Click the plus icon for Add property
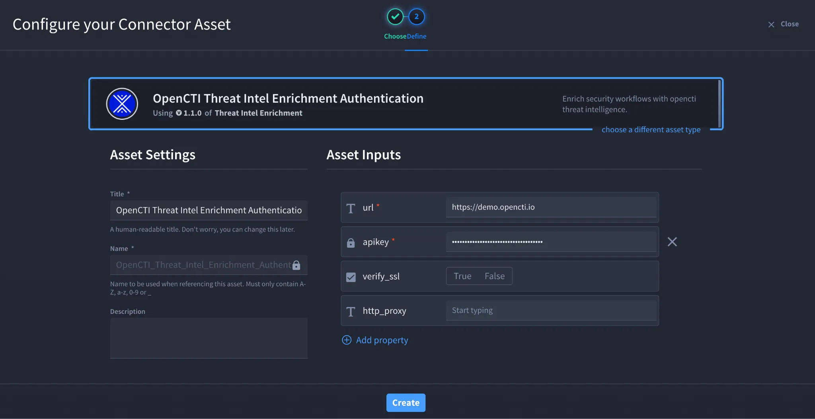The image size is (815, 419). pyautogui.click(x=347, y=340)
